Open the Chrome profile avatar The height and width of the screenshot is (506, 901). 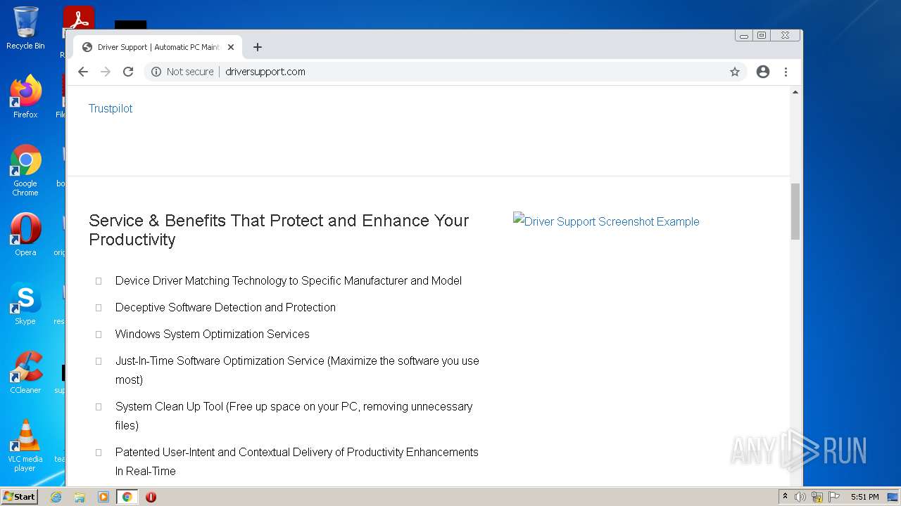tap(763, 72)
